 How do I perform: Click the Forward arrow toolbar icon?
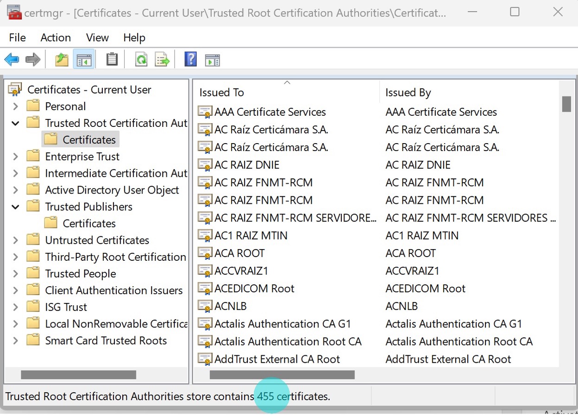(x=33, y=59)
